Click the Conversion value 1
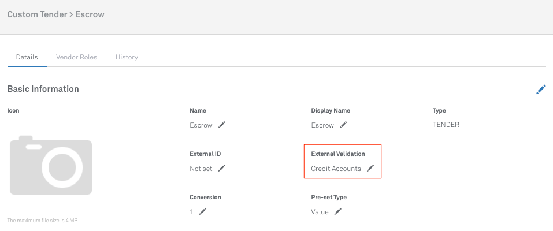The height and width of the screenshot is (231, 553). click(191, 212)
